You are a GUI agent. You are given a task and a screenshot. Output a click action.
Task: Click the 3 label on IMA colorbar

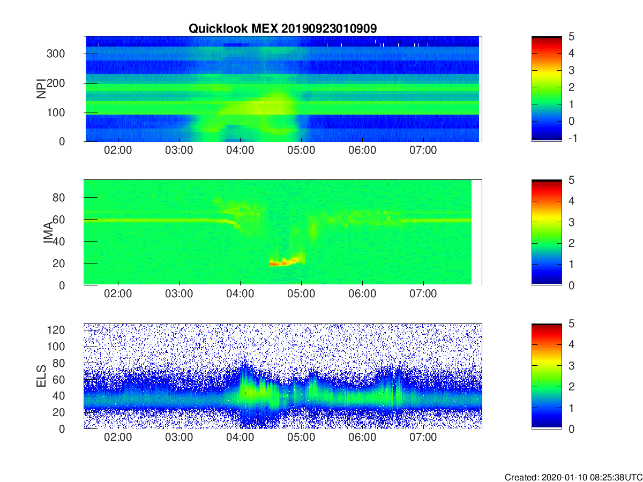[x=571, y=222]
